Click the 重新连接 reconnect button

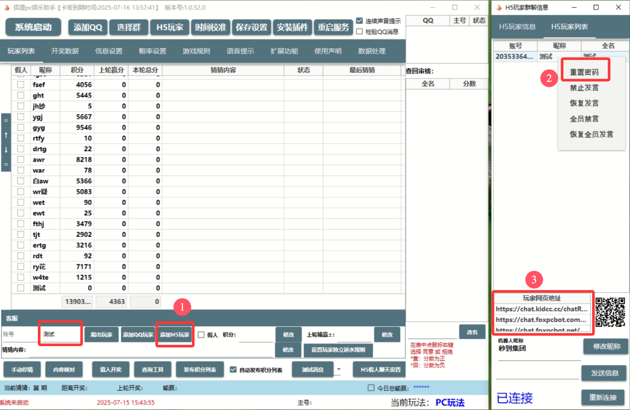[x=603, y=397]
